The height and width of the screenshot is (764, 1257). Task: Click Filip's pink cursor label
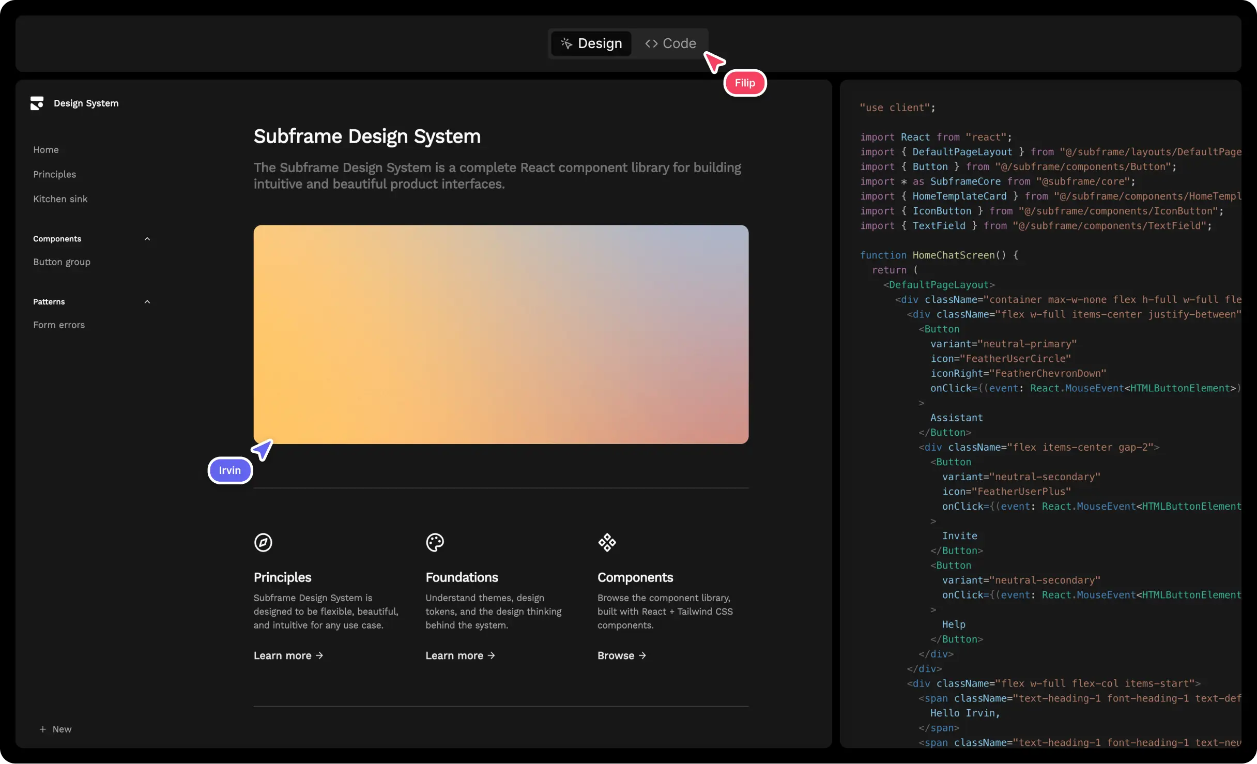(745, 83)
